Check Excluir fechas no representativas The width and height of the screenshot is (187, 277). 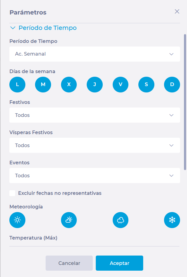(12, 193)
